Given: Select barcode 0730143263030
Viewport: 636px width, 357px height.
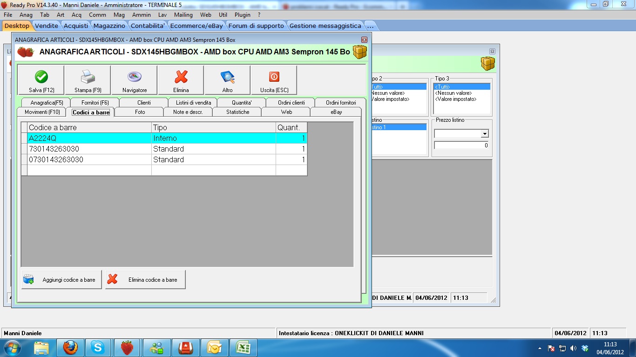Looking at the screenshot, I should 164,159.
